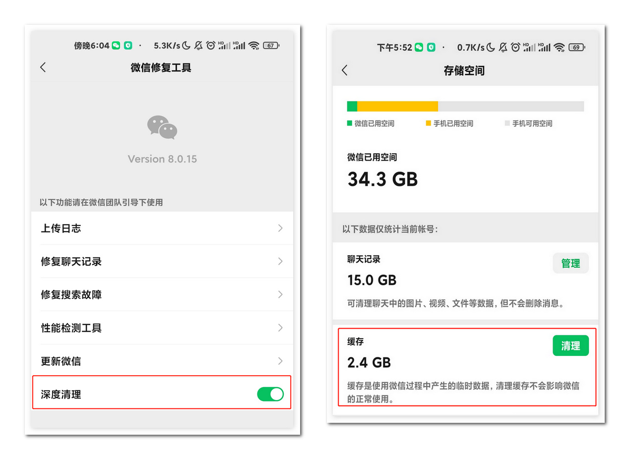Image resolution: width=630 pixels, height=460 pixels.
Task: Tap the muted bell icon in the left phone status bar
Action: pyautogui.click(x=198, y=46)
